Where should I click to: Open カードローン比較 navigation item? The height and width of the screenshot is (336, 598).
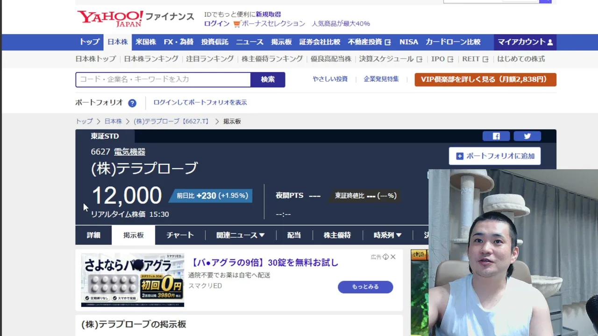(453, 42)
